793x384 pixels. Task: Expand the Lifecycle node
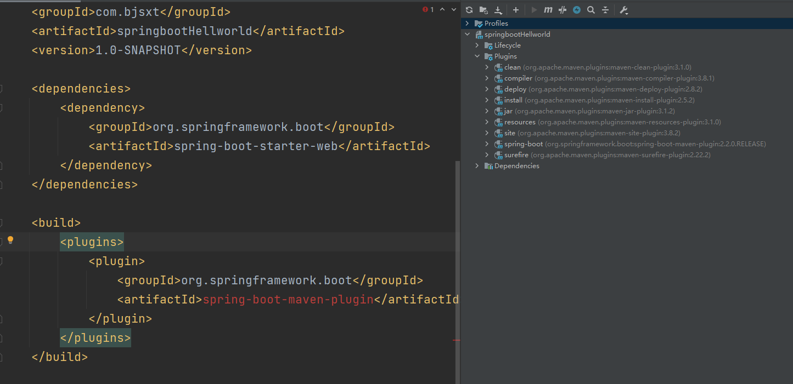pos(477,45)
